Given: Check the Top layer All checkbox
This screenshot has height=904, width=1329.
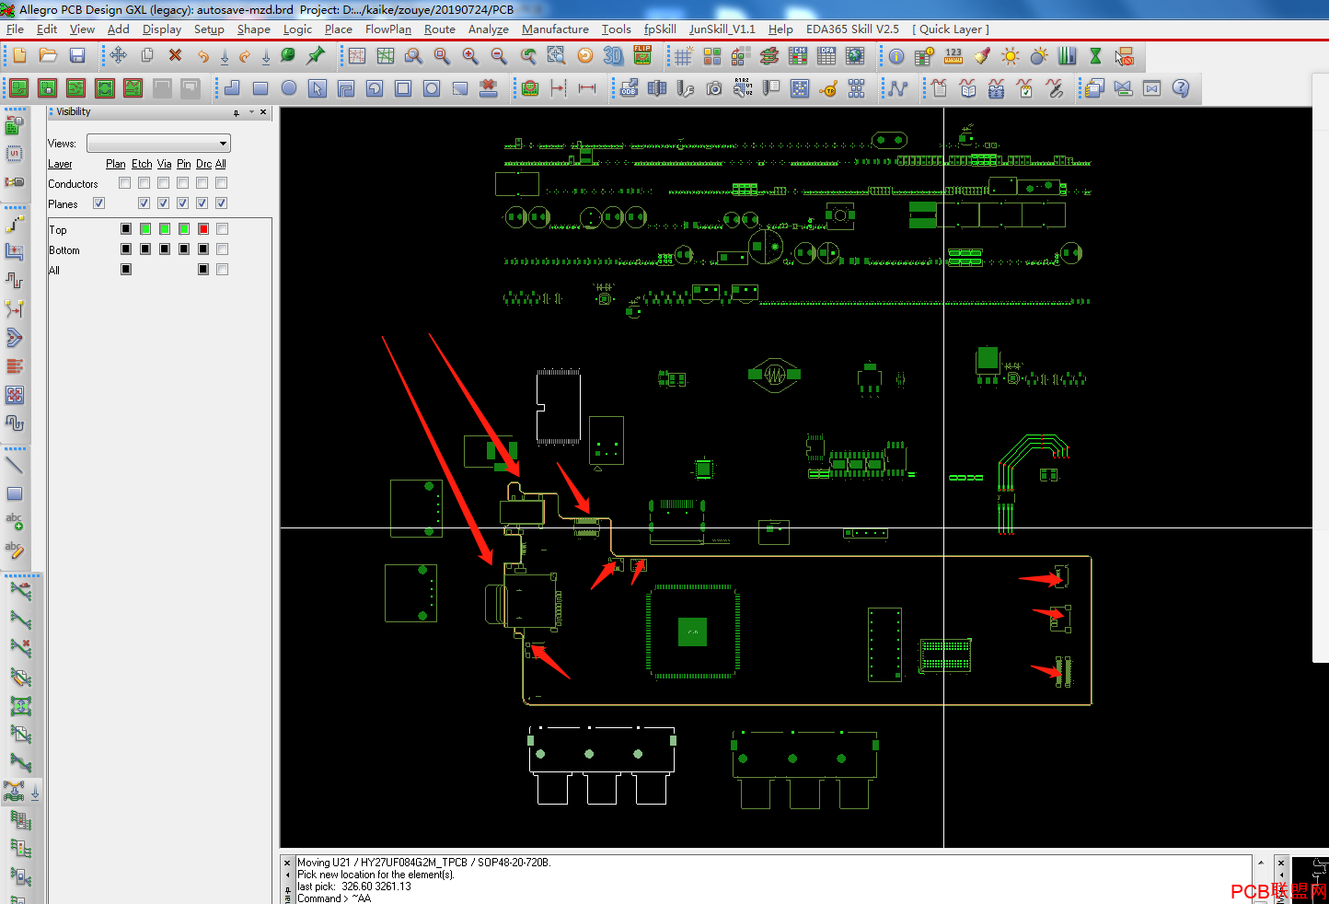Looking at the screenshot, I should tap(223, 229).
